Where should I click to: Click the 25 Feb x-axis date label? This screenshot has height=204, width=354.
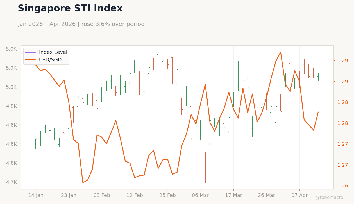point(168,196)
